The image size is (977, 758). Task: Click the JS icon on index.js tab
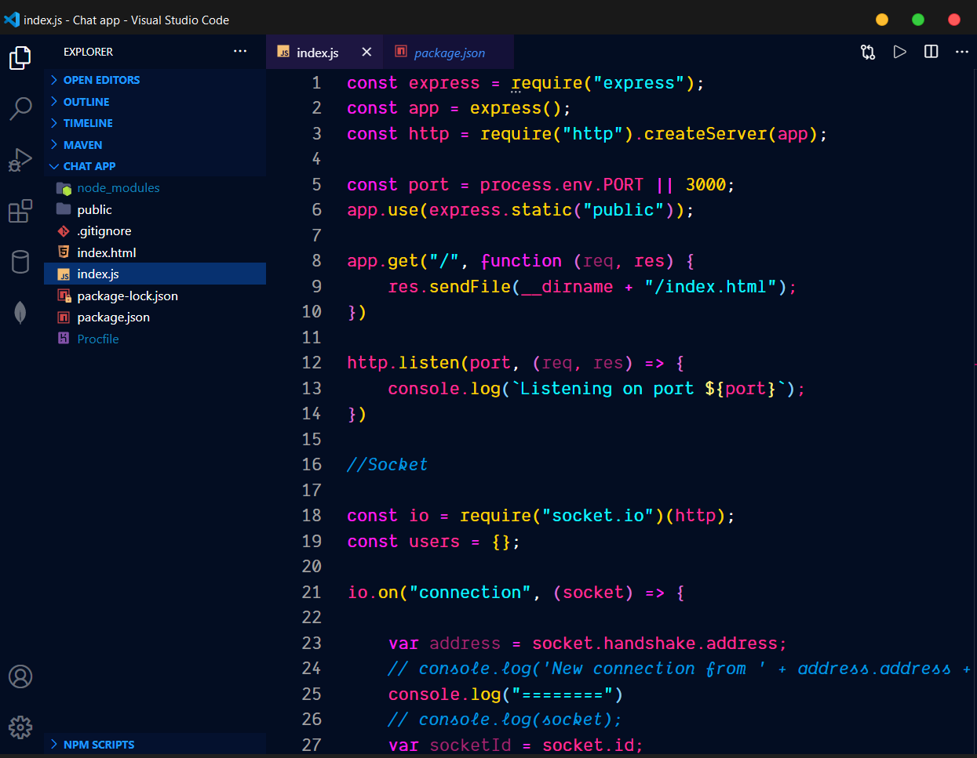[283, 52]
